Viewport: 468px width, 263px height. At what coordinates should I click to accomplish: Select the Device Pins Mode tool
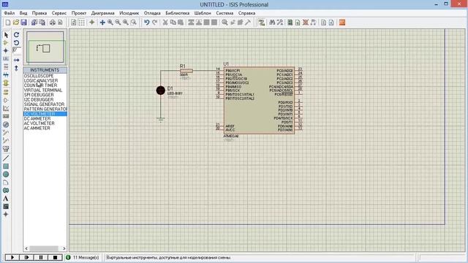pos(6,100)
